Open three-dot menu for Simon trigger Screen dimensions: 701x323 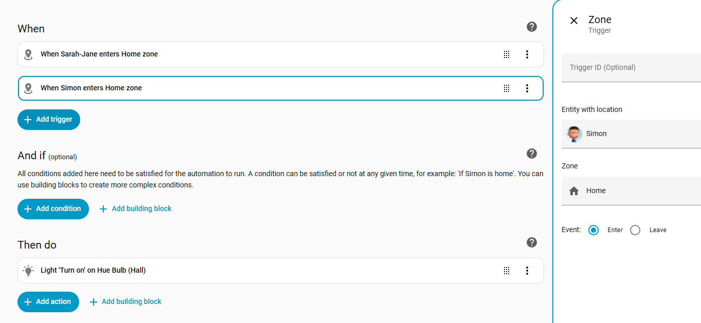[527, 88]
